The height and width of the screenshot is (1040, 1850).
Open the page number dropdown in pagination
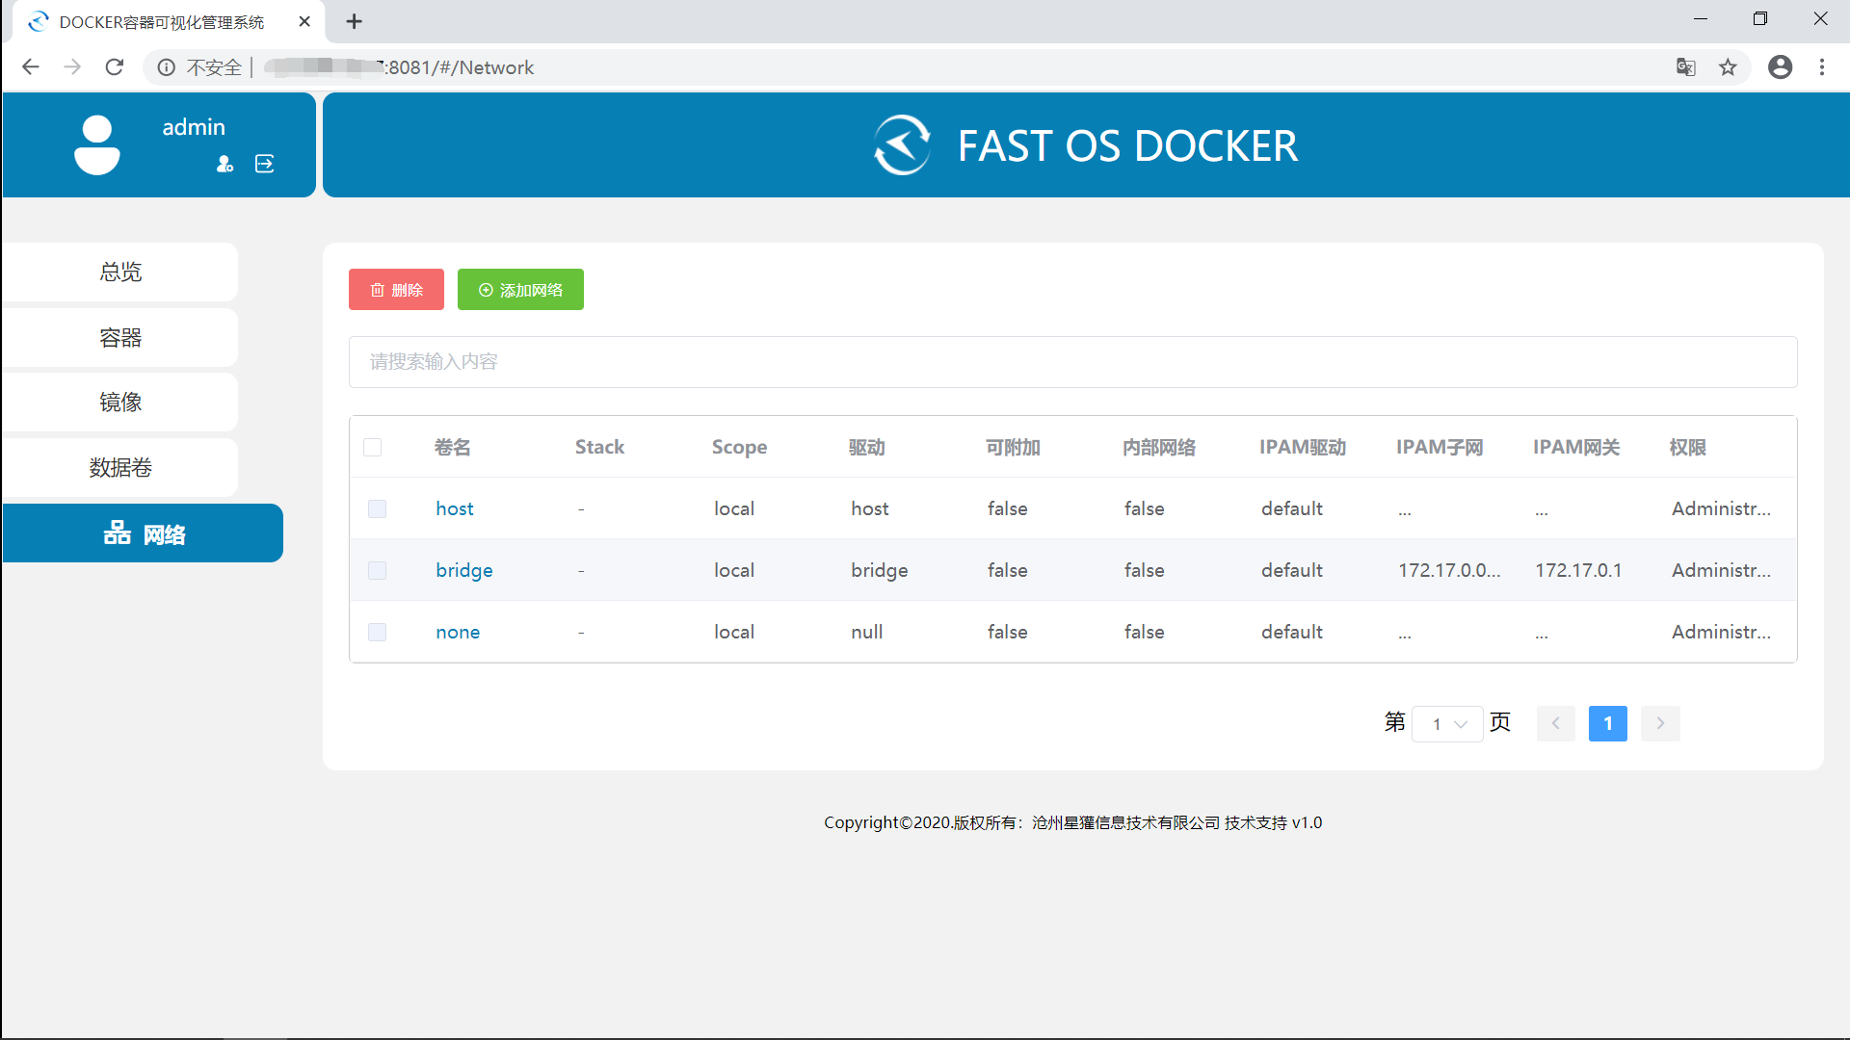(x=1447, y=723)
